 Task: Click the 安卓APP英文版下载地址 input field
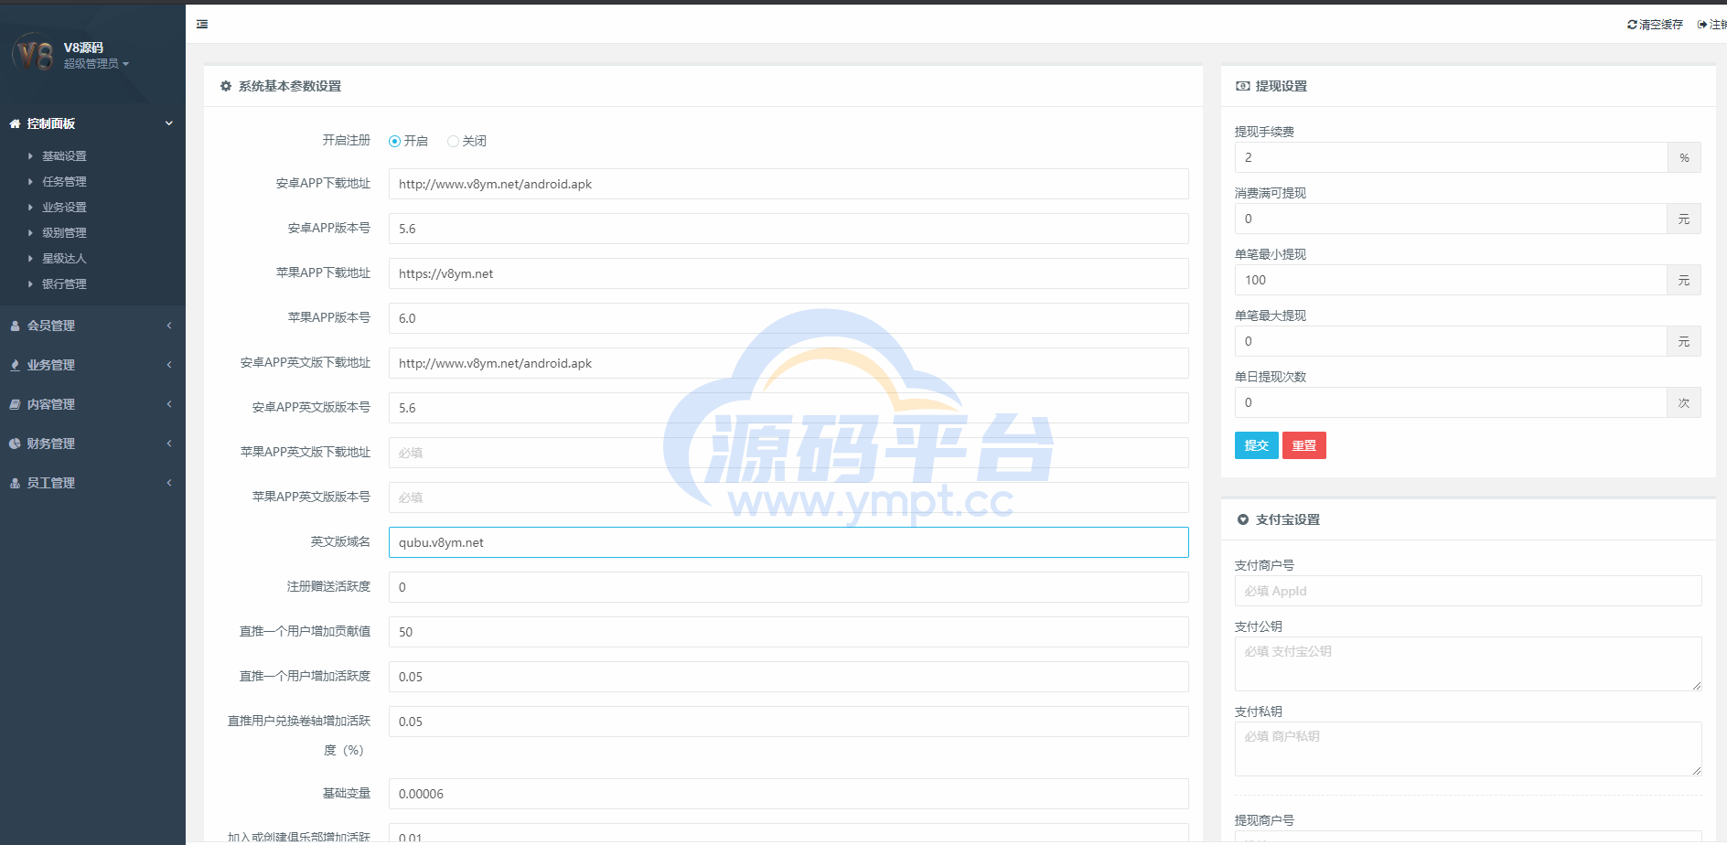(x=788, y=363)
